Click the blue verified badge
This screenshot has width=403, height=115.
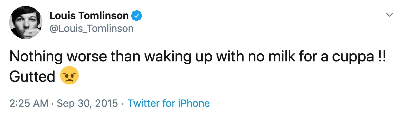[x=137, y=16]
